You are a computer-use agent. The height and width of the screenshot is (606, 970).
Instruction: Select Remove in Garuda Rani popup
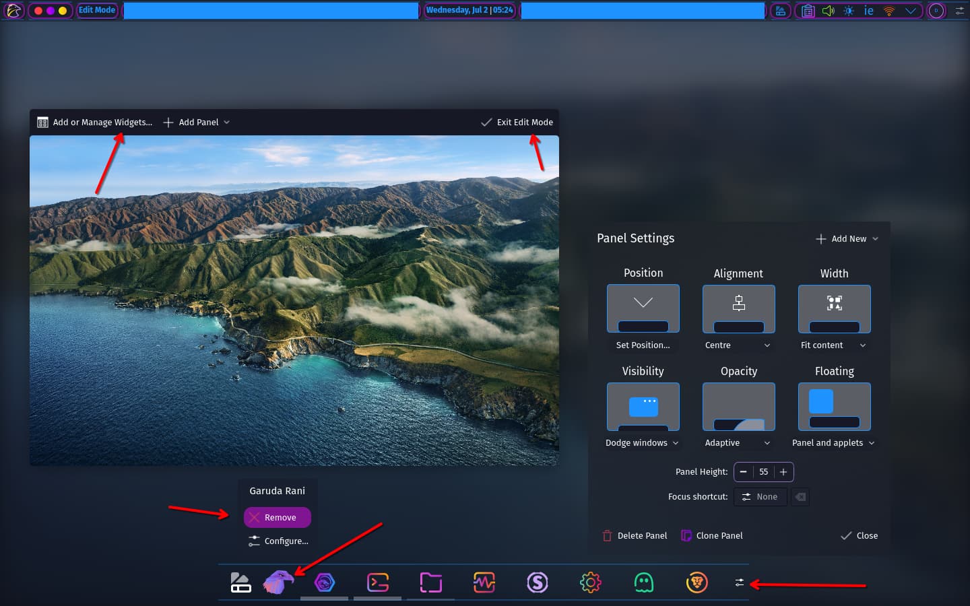tap(278, 517)
